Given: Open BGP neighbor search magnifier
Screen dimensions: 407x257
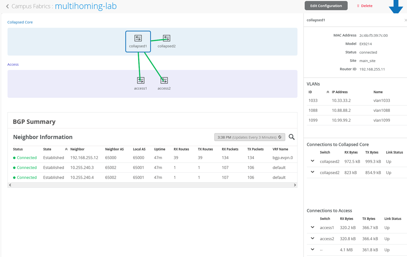Looking at the screenshot, I should pos(291,137).
